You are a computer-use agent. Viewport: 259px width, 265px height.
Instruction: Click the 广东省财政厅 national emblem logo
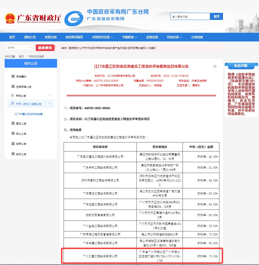[10, 18]
